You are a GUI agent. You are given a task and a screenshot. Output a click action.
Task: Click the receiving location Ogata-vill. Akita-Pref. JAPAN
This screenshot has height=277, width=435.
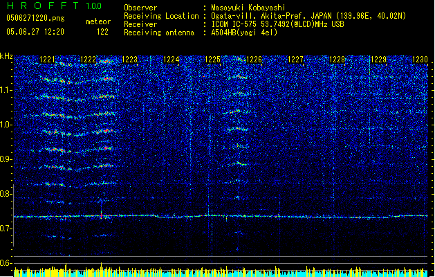[x=308, y=16]
